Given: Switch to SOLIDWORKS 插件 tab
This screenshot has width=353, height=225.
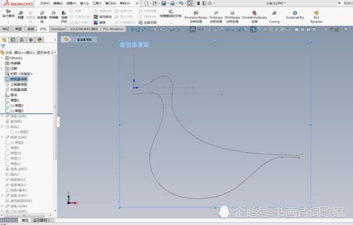Looking at the screenshot, I should (x=84, y=29).
